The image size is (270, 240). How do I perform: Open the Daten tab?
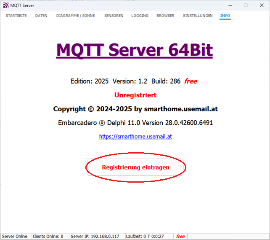[41, 16]
